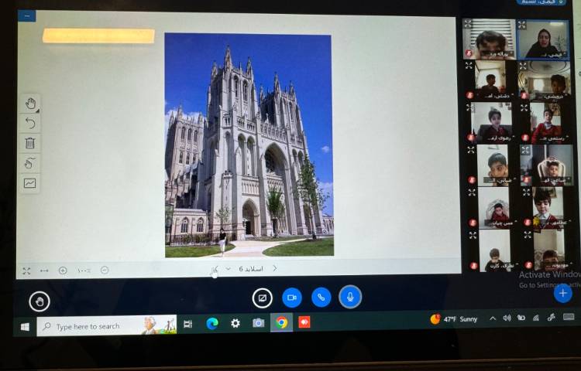
Task: Turn on multi-user whiteboard
Action: coord(30,163)
